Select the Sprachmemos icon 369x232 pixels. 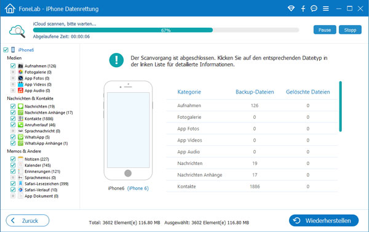tap(21, 177)
